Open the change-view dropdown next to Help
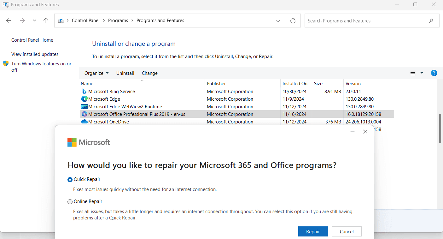Viewport: 443px width, 239px height. pos(422,73)
